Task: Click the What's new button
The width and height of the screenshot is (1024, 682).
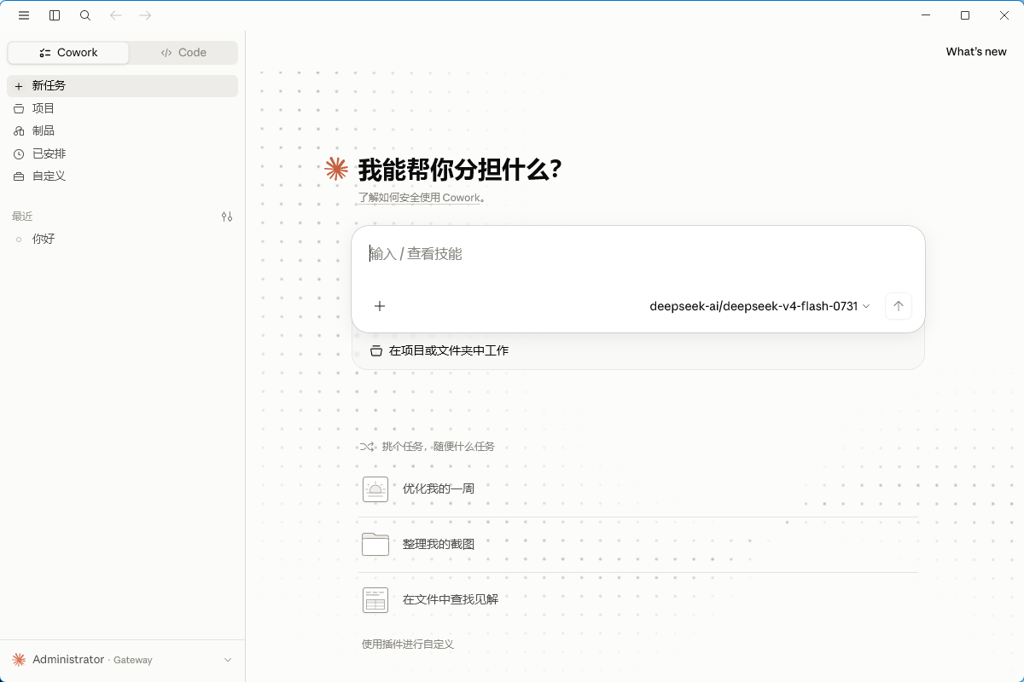Action: tap(976, 52)
